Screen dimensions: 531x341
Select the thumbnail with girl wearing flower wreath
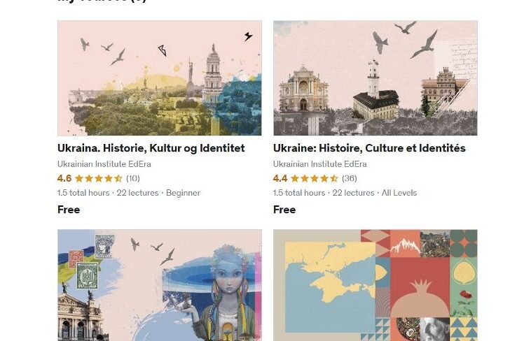pyautogui.click(x=160, y=285)
